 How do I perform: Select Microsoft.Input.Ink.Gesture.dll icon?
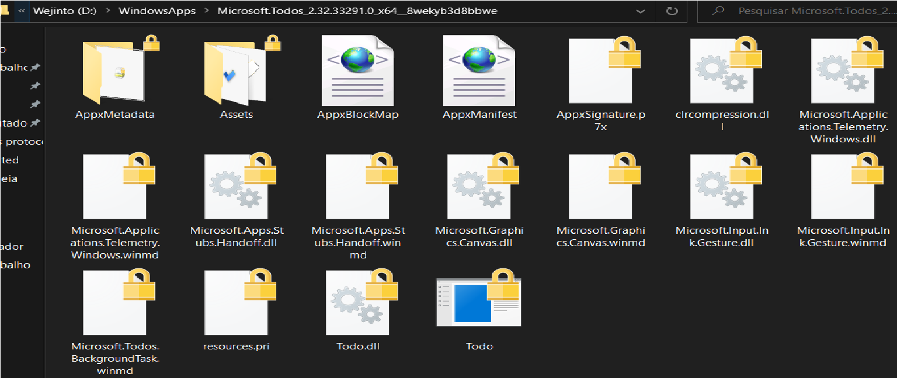[726, 185]
